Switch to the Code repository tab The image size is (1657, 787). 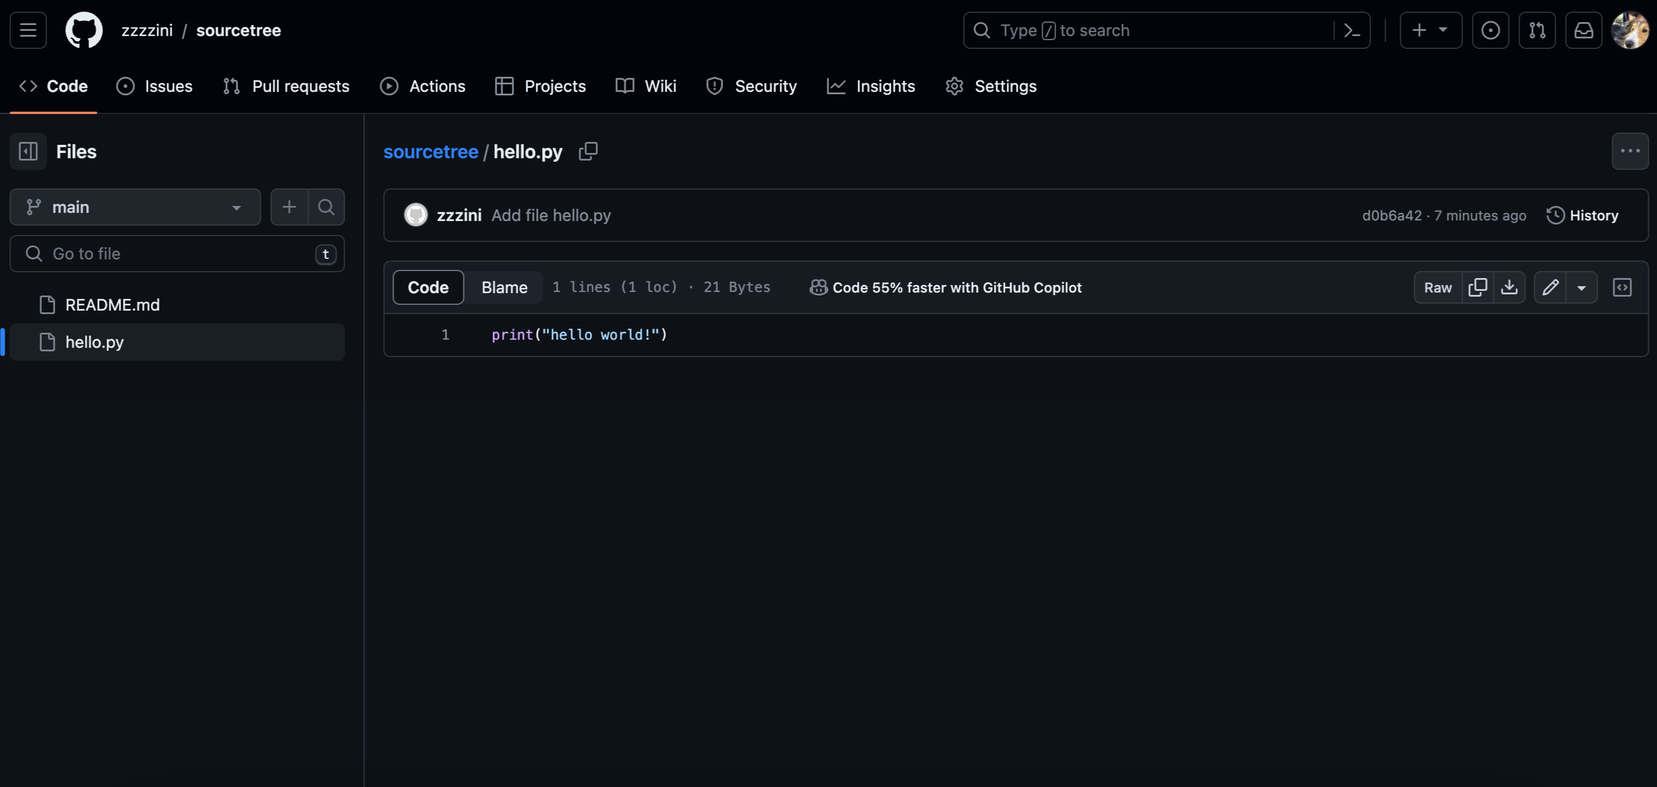click(x=54, y=86)
